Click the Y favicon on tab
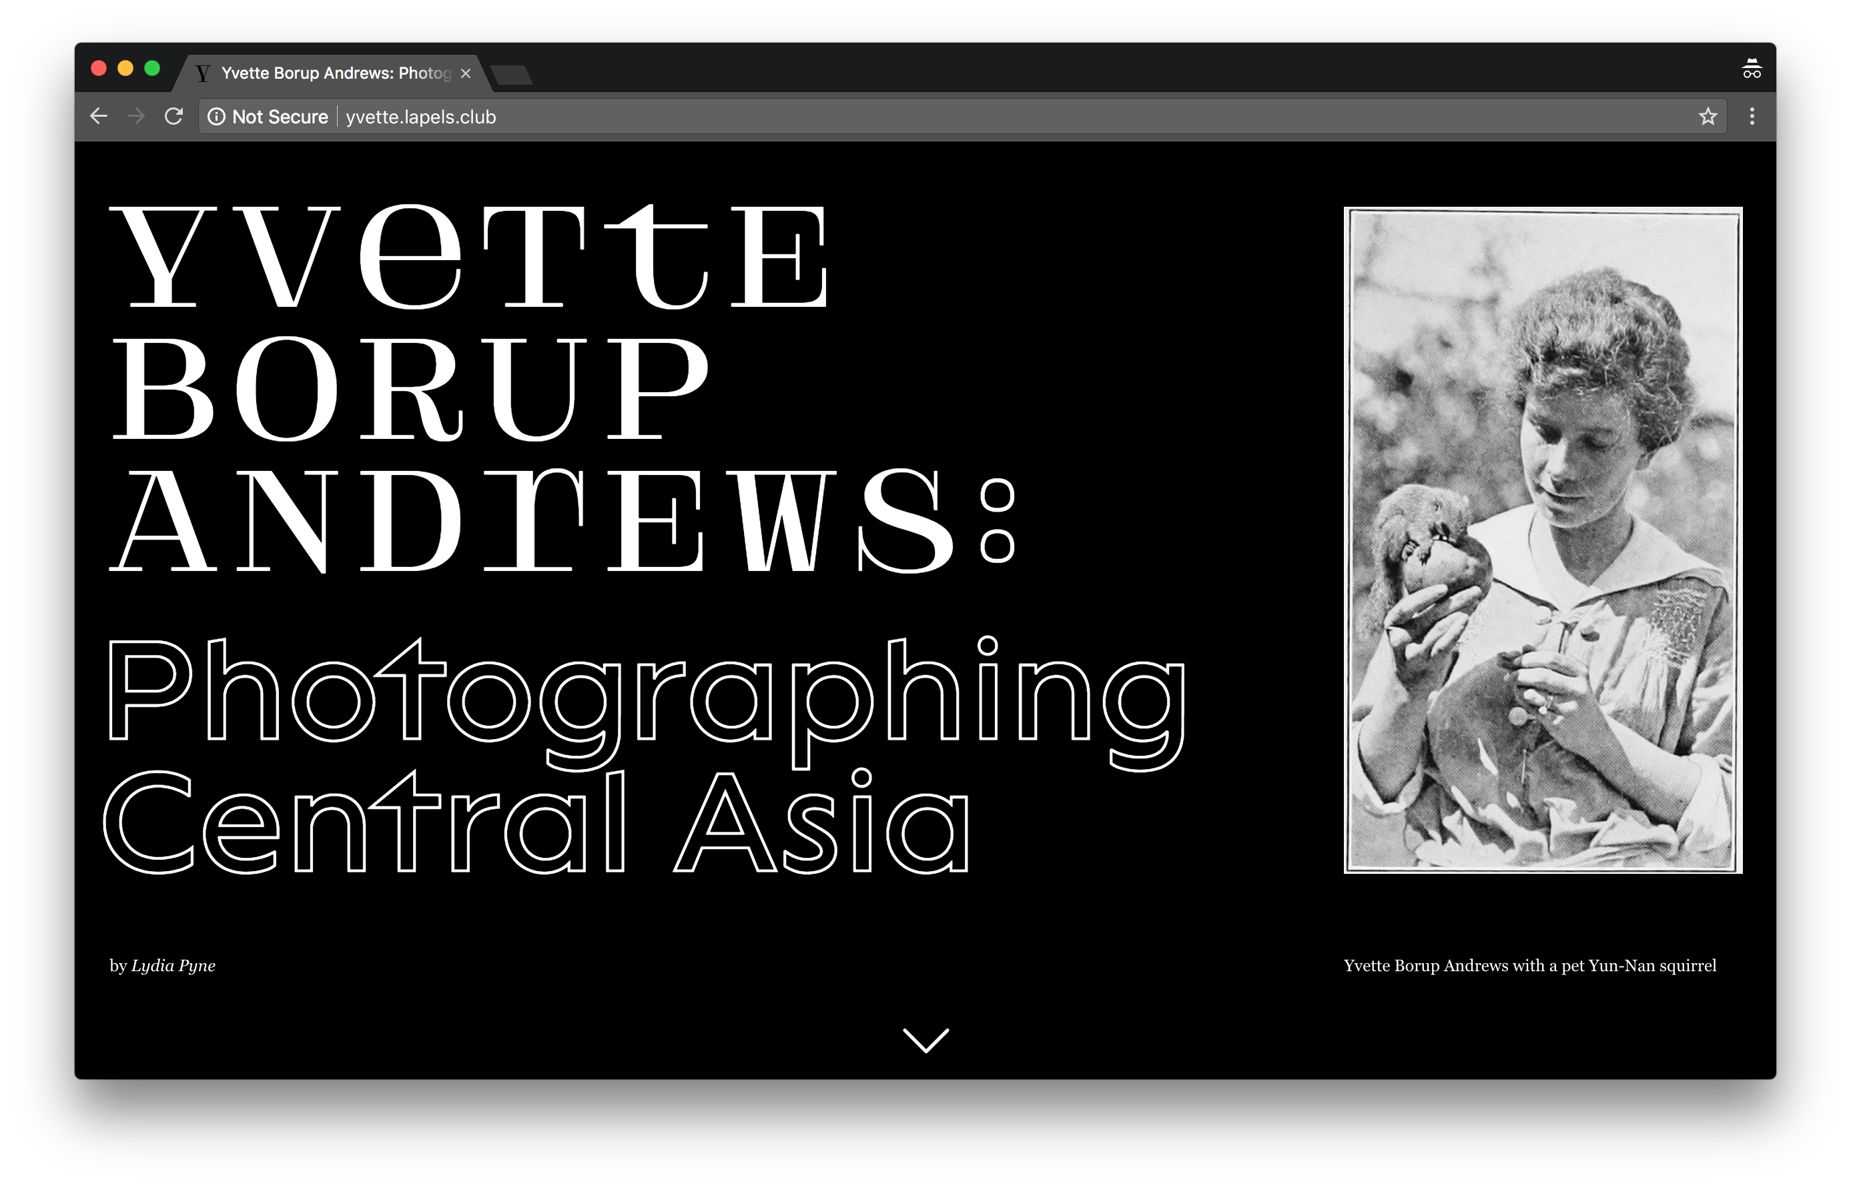 click(203, 73)
